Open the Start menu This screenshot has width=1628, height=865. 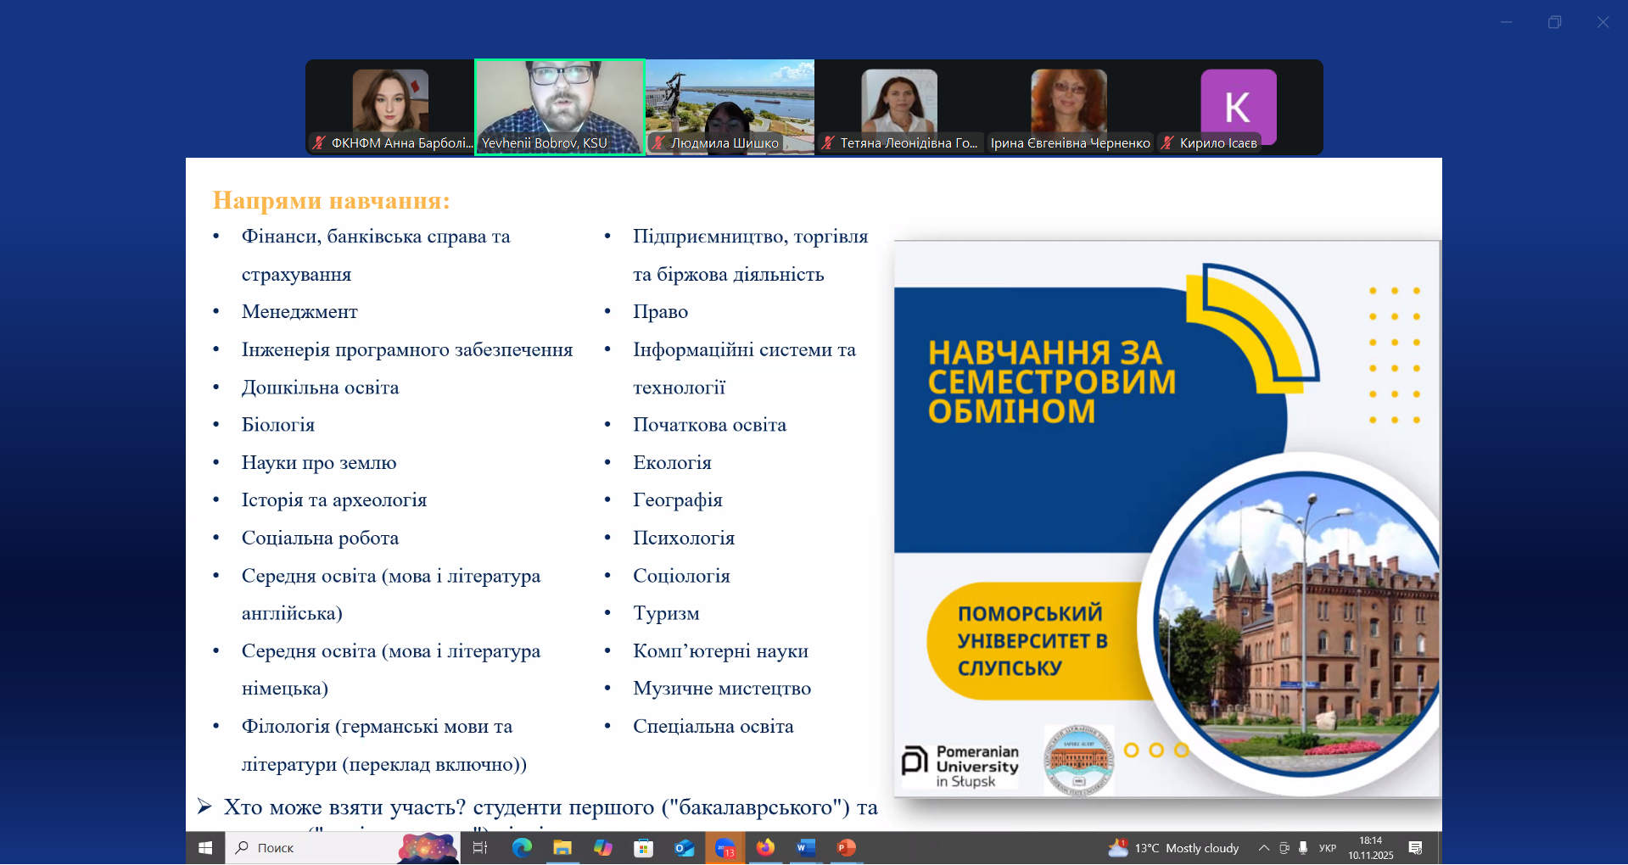click(x=204, y=847)
